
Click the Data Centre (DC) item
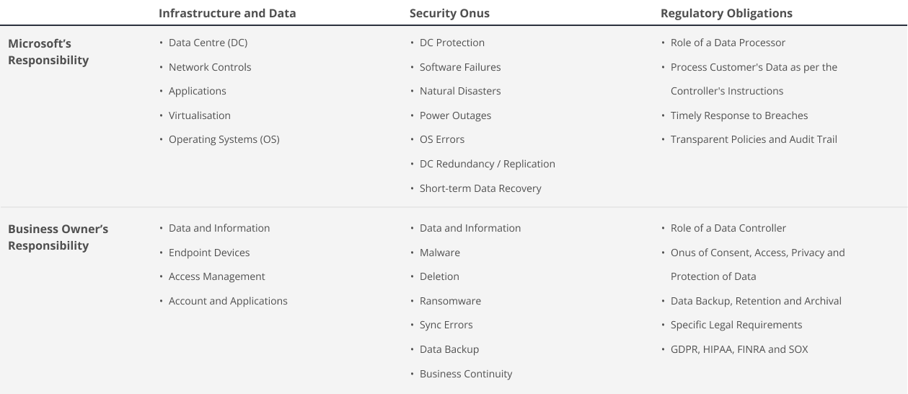pyautogui.click(x=208, y=43)
